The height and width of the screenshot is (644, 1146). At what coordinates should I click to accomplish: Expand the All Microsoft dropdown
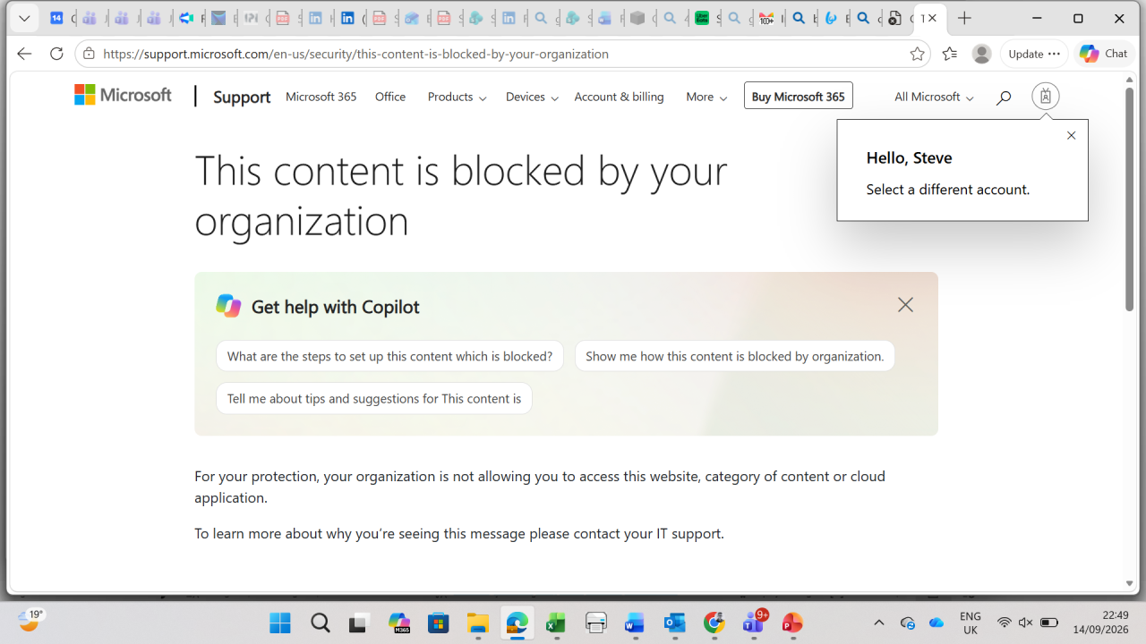coord(934,97)
